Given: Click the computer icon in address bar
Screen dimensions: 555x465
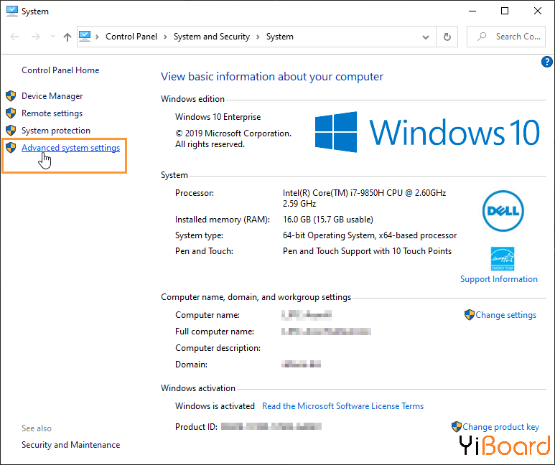Looking at the screenshot, I should [85, 36].
